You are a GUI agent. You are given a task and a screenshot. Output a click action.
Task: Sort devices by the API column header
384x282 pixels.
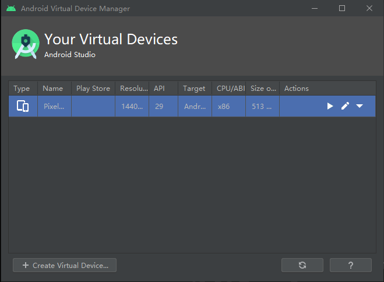pos(164,88)
